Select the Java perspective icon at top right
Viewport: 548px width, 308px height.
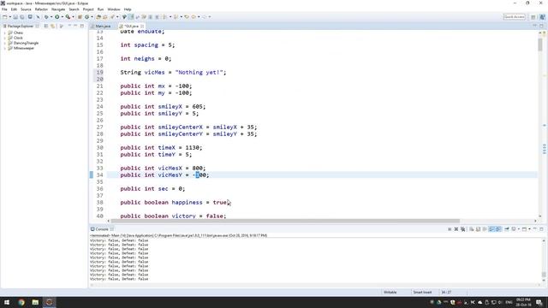click(x=542, y=17)
